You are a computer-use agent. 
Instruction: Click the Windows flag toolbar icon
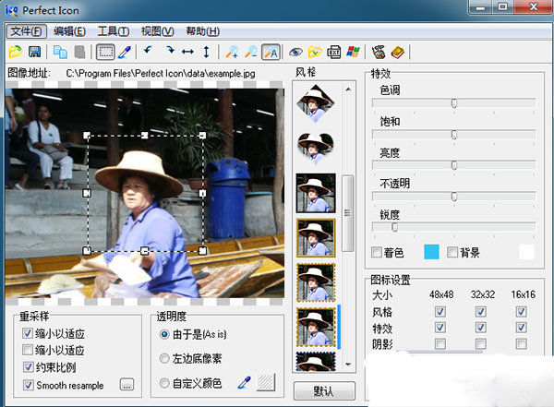tap(353, 53)
